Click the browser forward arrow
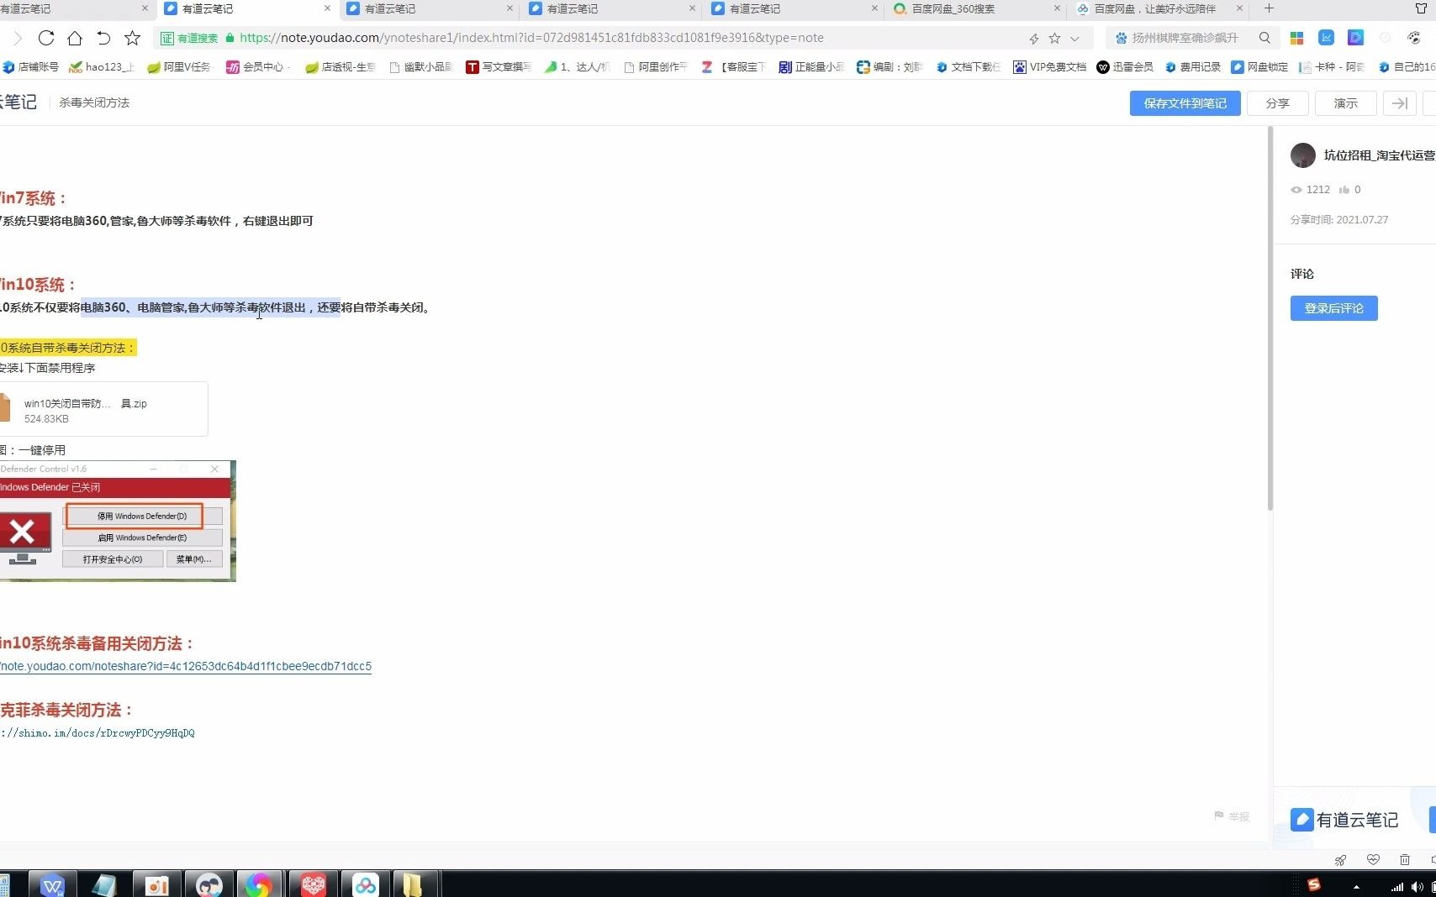This screenshot has width=1436, height=897. pos(18,38)
